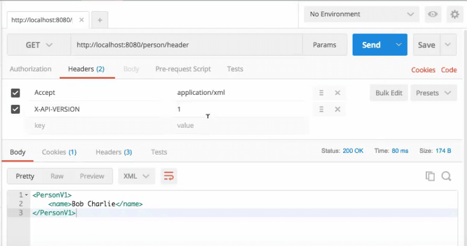
Task: Open the Presets dropdown
Action: (434, 93)
